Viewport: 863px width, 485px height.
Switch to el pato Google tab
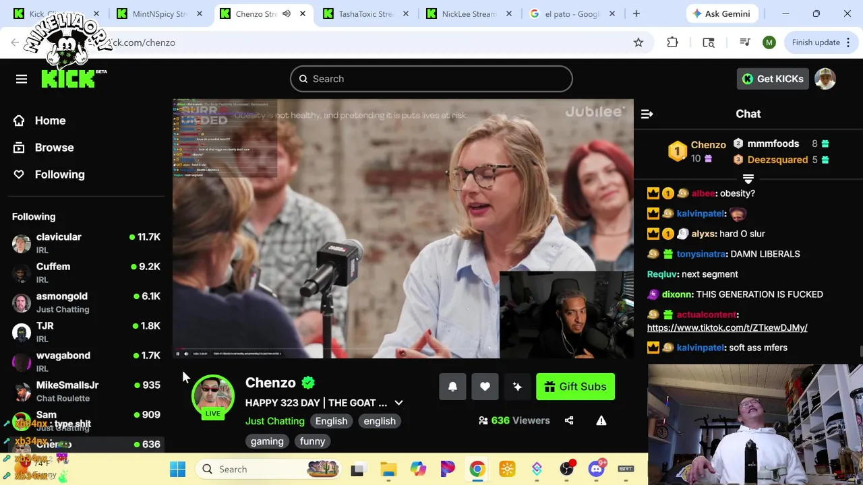click(572, 13)
